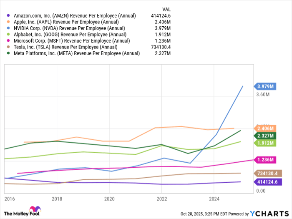Image resolution: width=292 pixels, height=219 pixels.
Task: Click the 2018 x-axis label
Action: (x=57, y=199)
